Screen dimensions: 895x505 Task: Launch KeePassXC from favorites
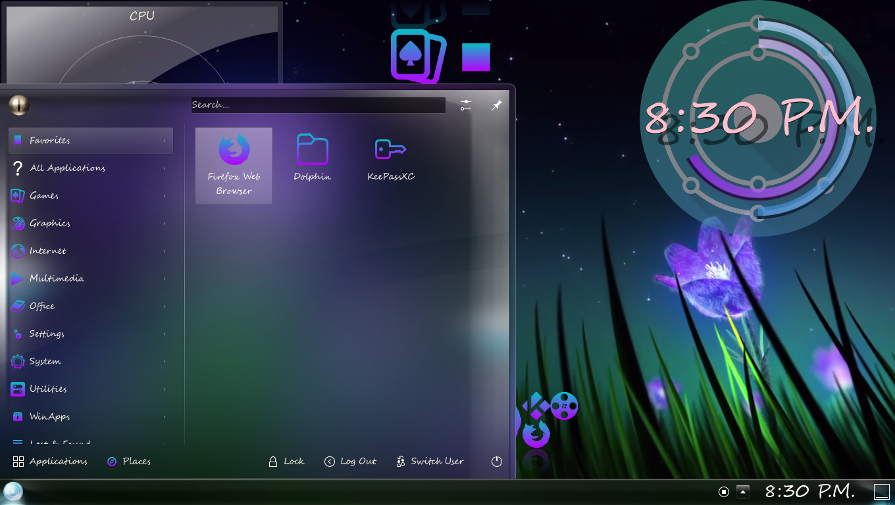click(x=391, y=158)
